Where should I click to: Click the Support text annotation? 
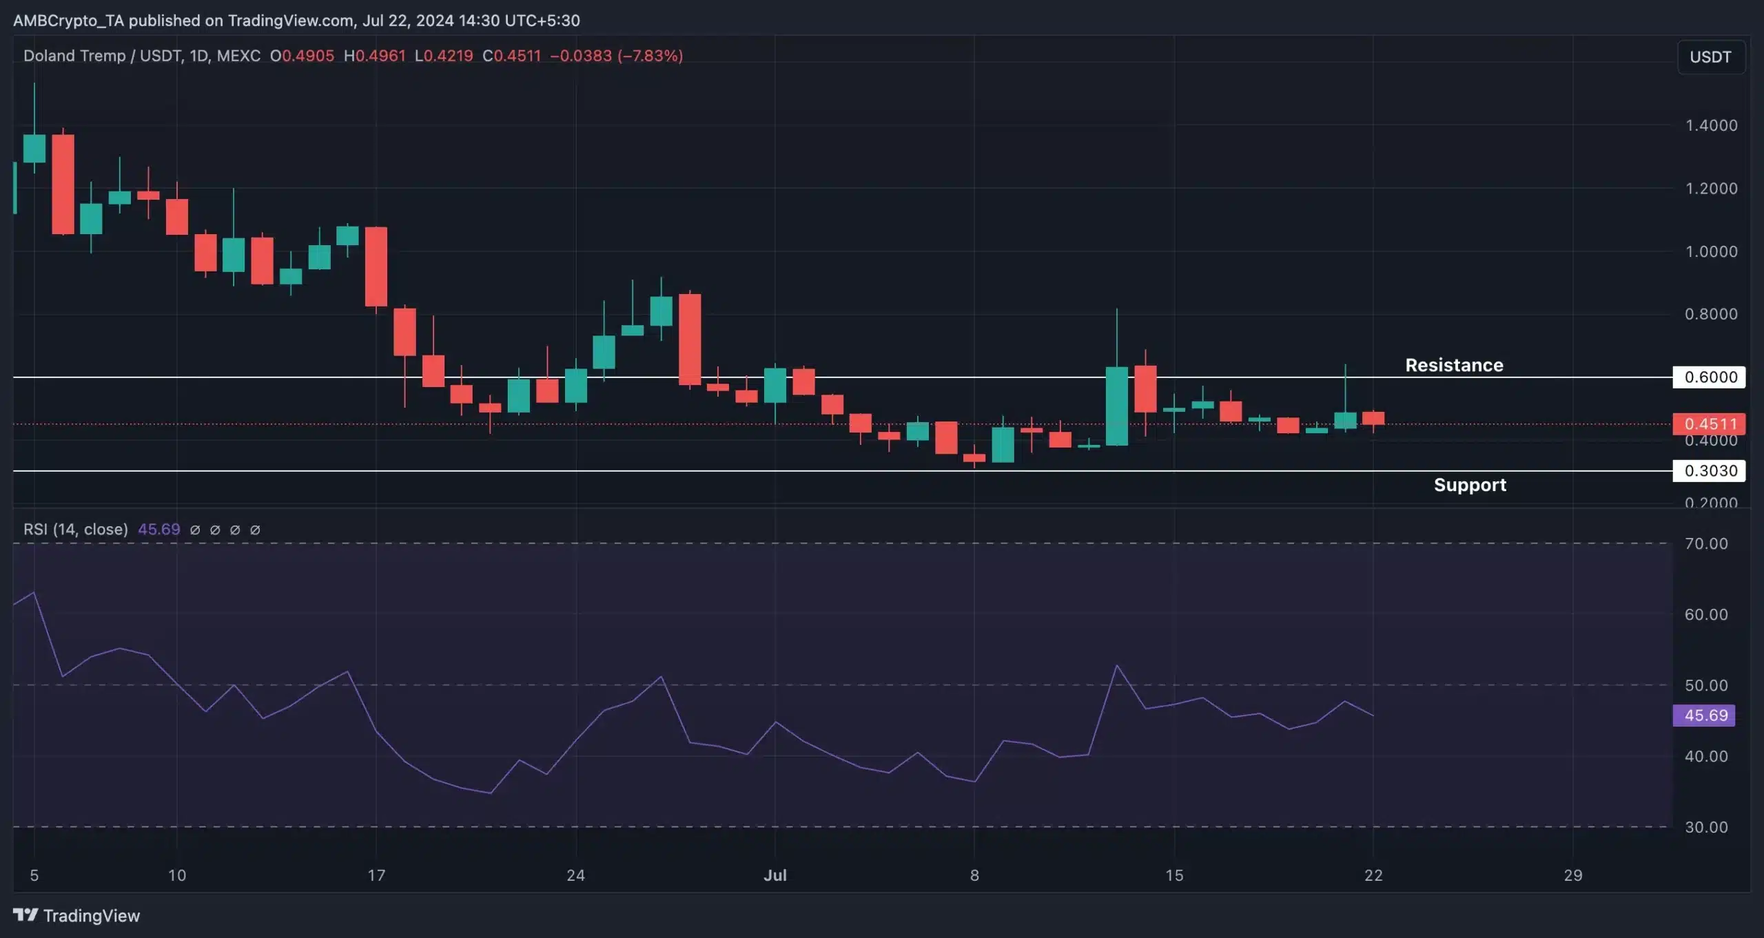click(x=1470, y=485)
